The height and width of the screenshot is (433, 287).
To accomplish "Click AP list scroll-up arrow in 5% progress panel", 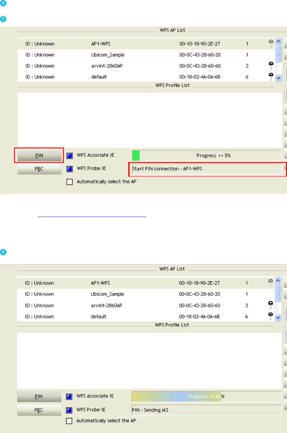I will (x=278, y=41).
